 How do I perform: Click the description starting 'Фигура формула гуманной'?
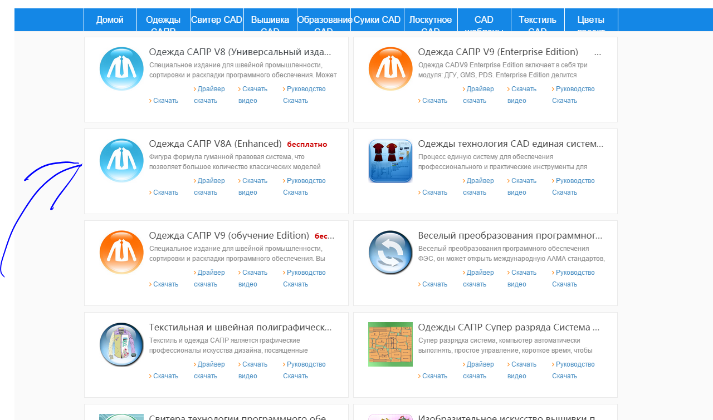pos(235,162)
